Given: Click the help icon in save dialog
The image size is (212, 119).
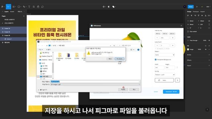Looking at the screenshot, I should tap(138, 50).
